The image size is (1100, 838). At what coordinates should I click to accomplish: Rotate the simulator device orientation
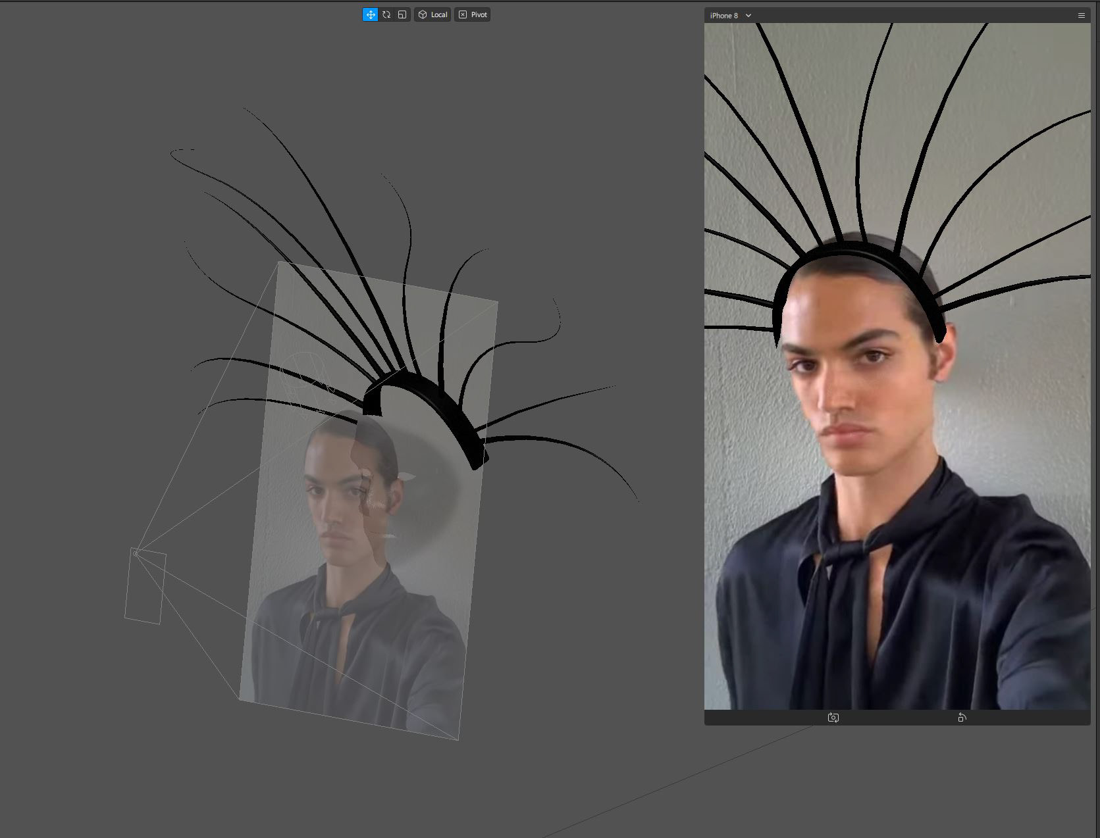[x=962, y=718]
